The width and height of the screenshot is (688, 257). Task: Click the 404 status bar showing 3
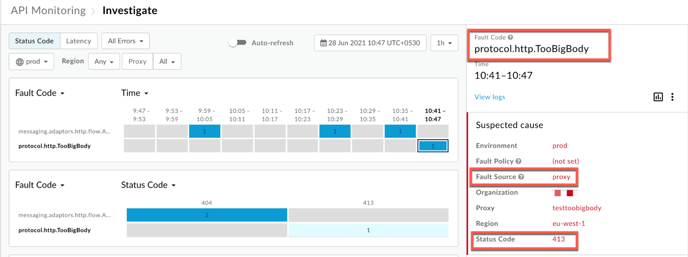(207, 215)
